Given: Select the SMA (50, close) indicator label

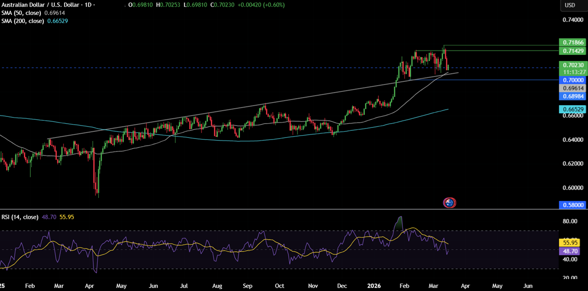Looking at the screenshot, I should (22, 13).
